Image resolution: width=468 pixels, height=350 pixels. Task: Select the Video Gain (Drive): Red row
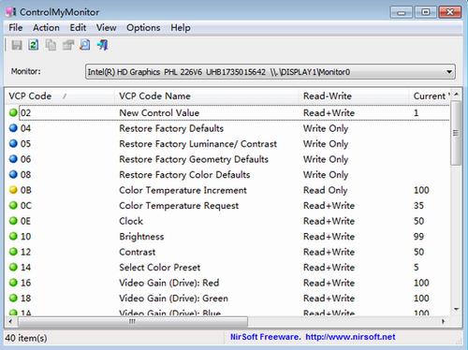227,283
